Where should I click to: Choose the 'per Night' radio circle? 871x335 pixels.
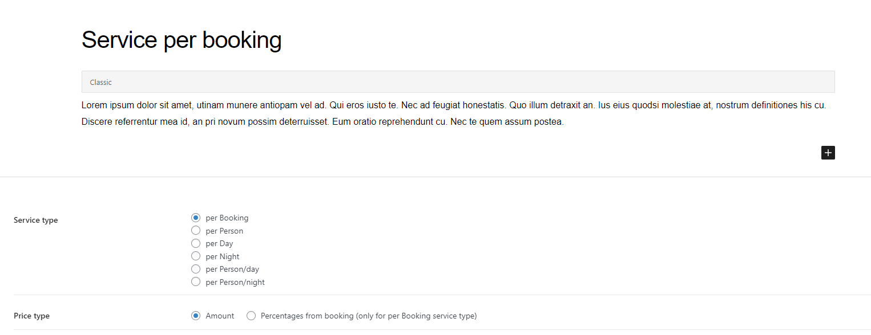196,256
